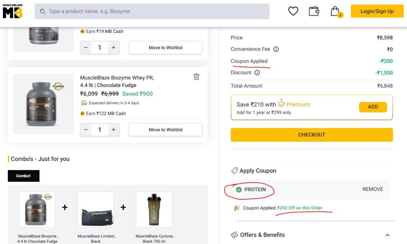
Task: Open the Biozyme Whey PR product image
Action: [x=43, y=104]
